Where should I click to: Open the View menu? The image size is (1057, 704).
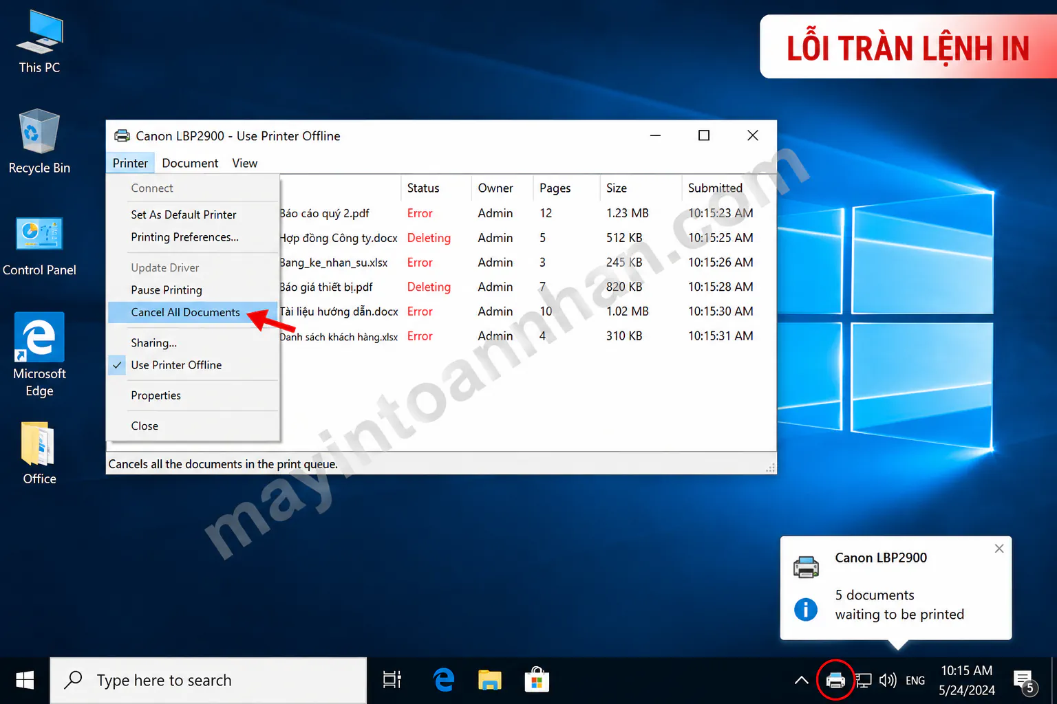point(244,163)
